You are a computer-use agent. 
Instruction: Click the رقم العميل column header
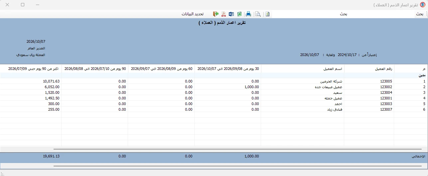[369, 69]
